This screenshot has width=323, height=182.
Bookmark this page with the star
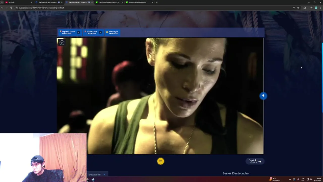coord(298,8)
